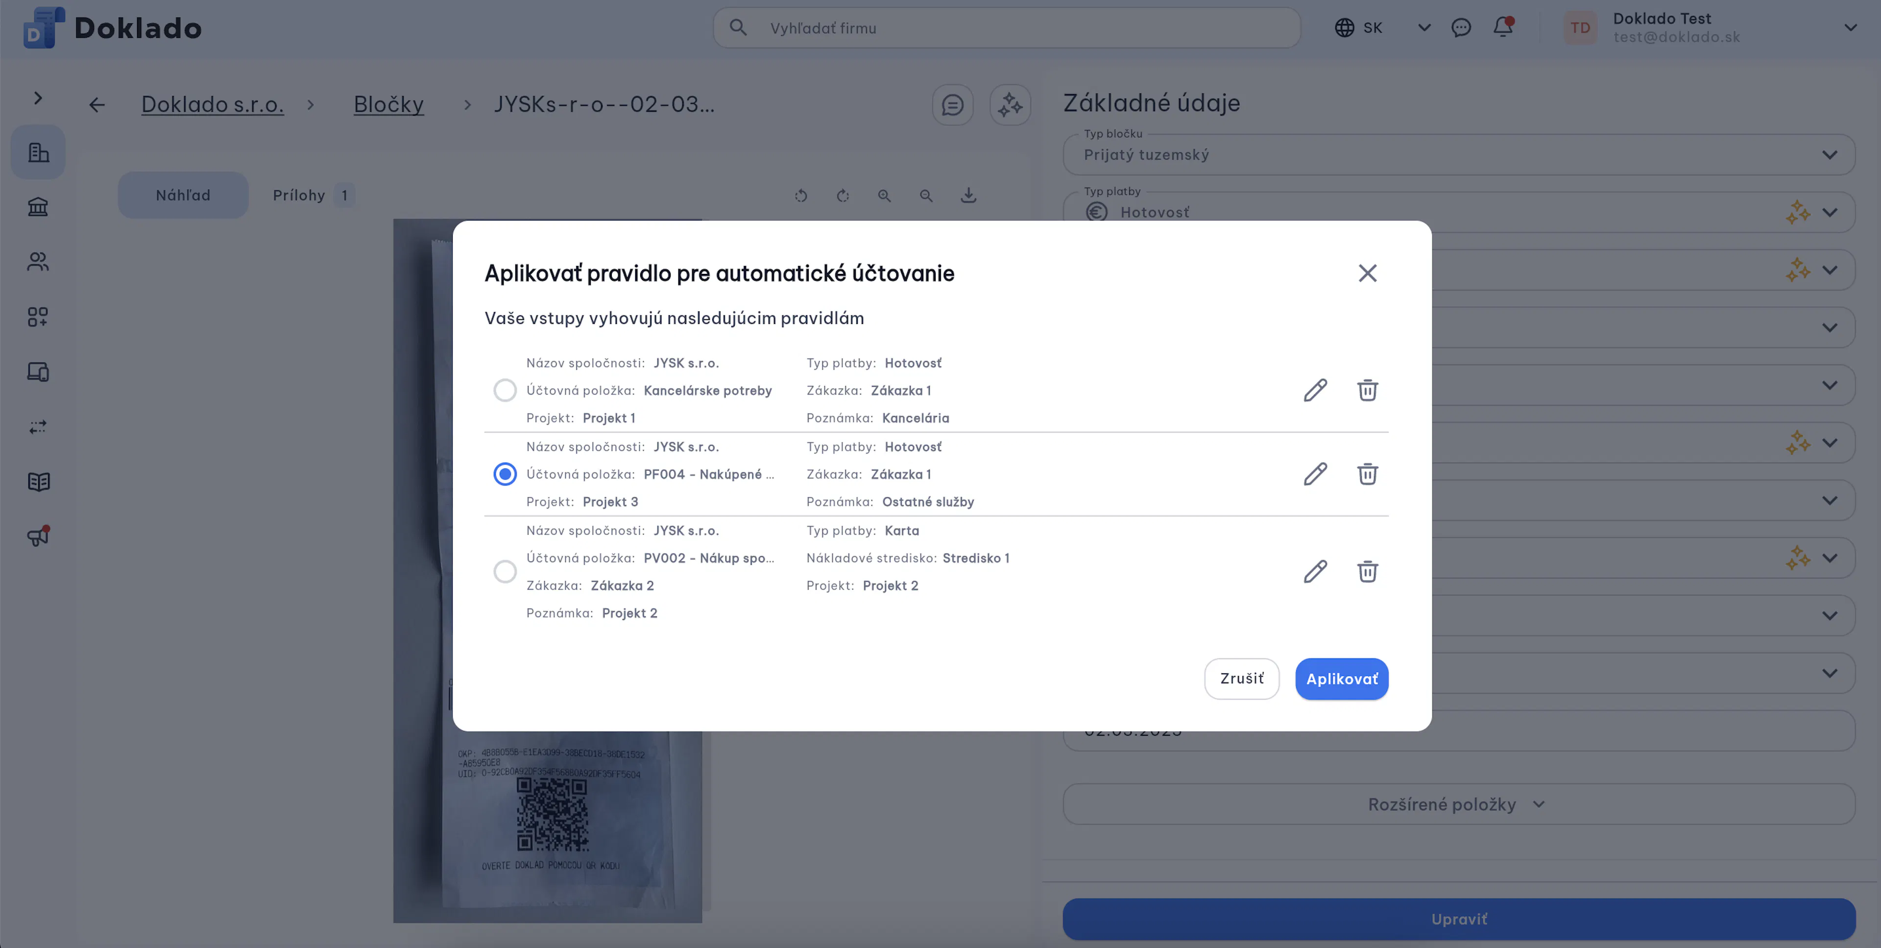Select the PV002 Karta rule radio

click(x=505, y=571)
